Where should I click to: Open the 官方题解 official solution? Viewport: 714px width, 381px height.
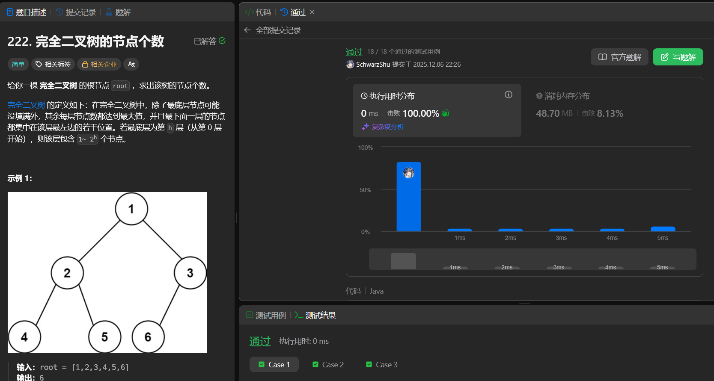619,57
